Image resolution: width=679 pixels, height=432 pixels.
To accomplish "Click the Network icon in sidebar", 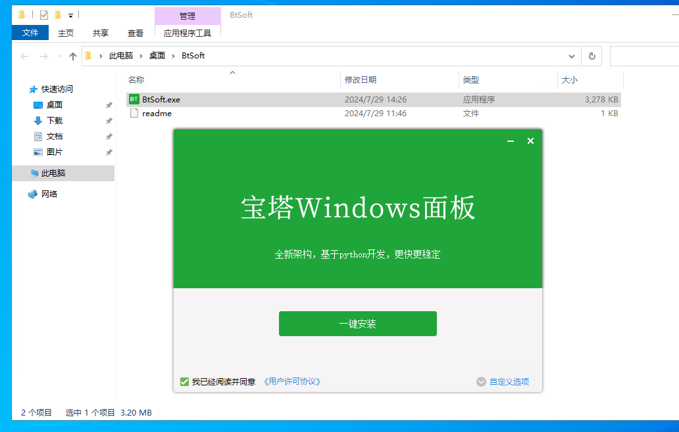I will 33,194.
